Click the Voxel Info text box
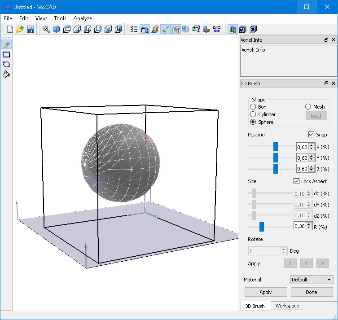Screen dimensions: 338x320 pyautogui.click(x=288, y=60)
